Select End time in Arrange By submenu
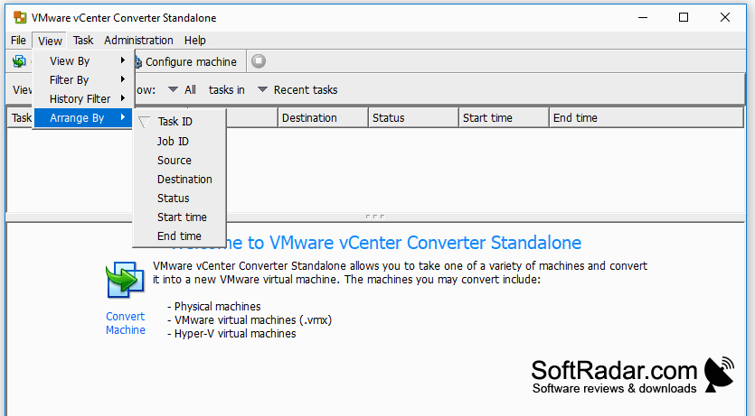 click(x=179, y=236)
